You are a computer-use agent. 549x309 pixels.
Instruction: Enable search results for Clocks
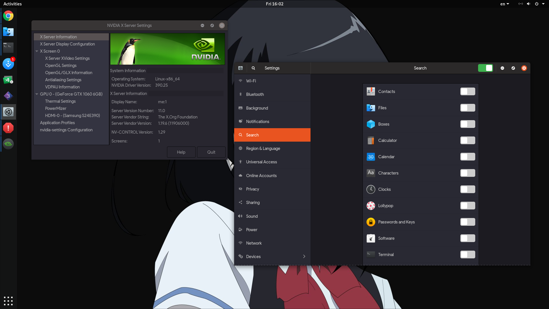468,189
